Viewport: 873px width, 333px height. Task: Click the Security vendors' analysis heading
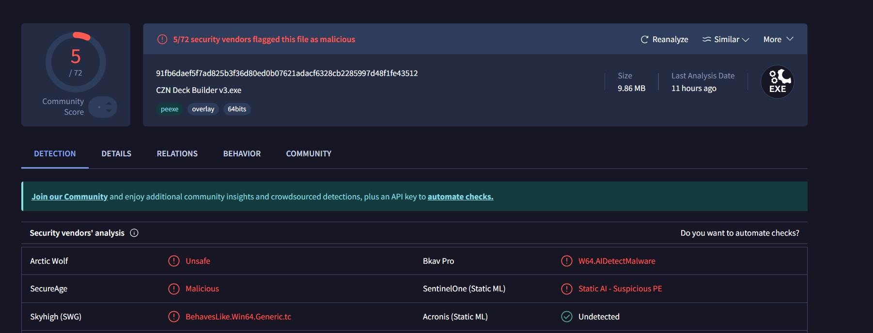click(x=77, y=233)
